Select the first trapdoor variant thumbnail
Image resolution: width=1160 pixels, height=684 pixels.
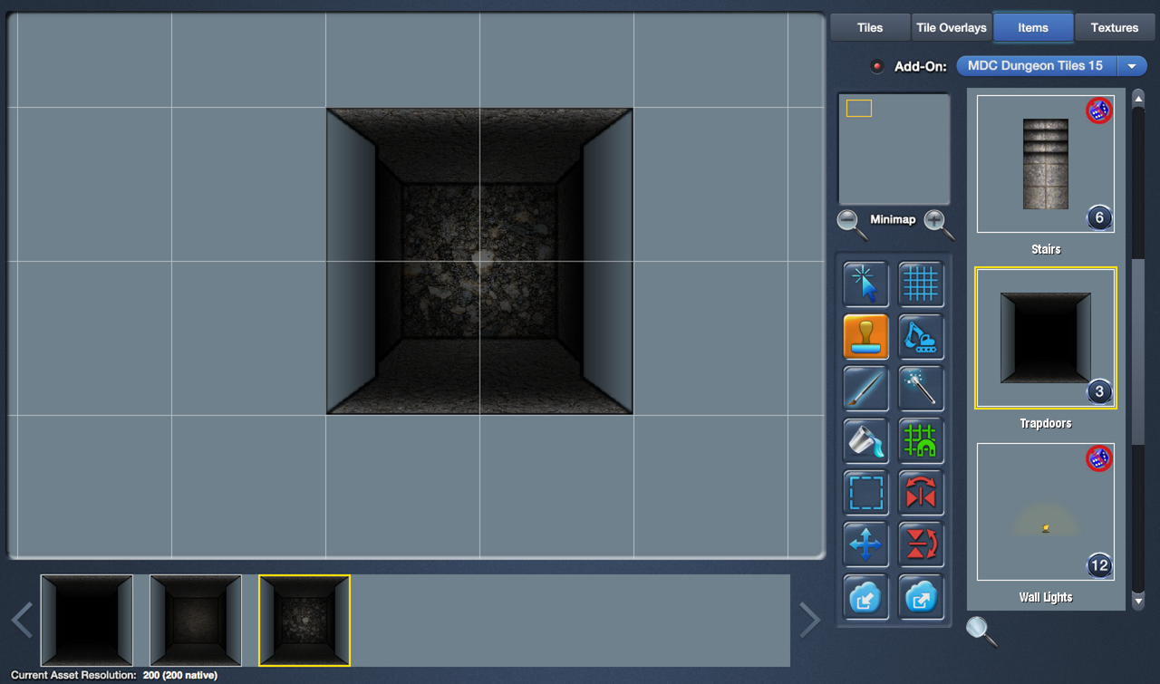87,621
